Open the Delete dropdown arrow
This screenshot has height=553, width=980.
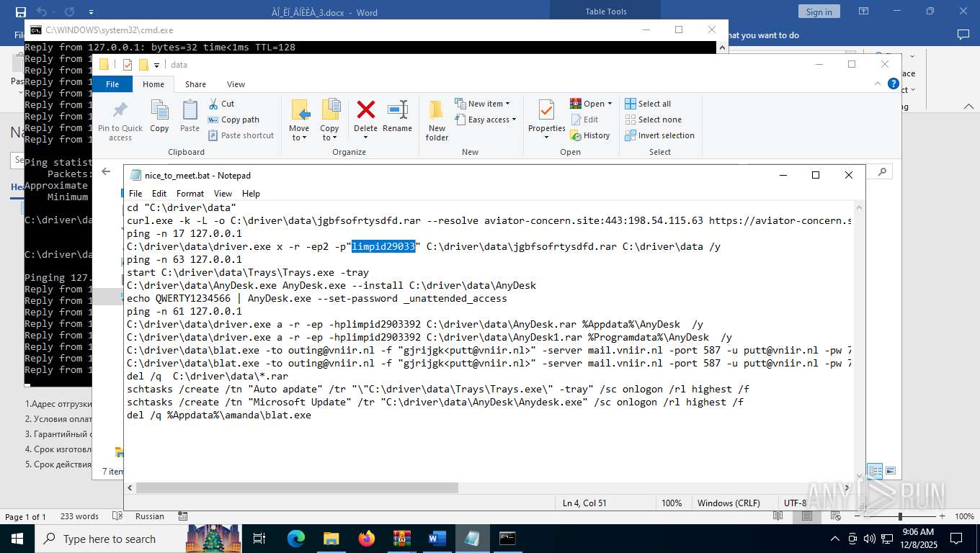pos(365,138)
